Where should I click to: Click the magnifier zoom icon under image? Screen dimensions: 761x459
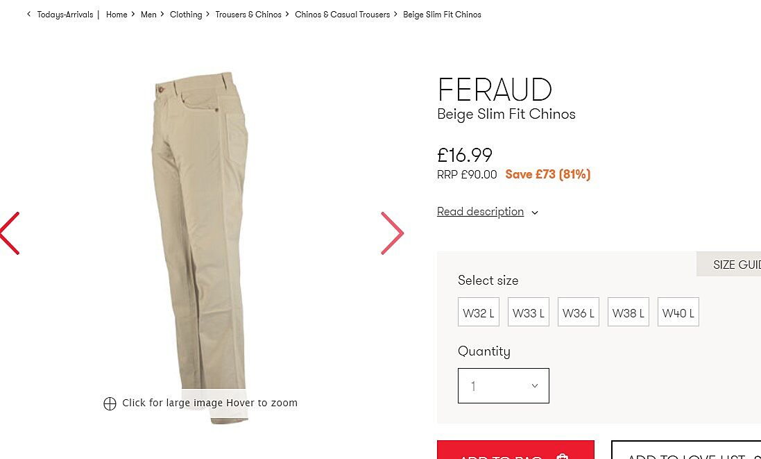110,403
